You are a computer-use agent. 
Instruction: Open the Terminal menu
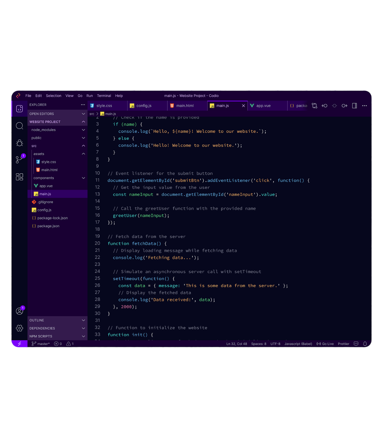point(104,96)
